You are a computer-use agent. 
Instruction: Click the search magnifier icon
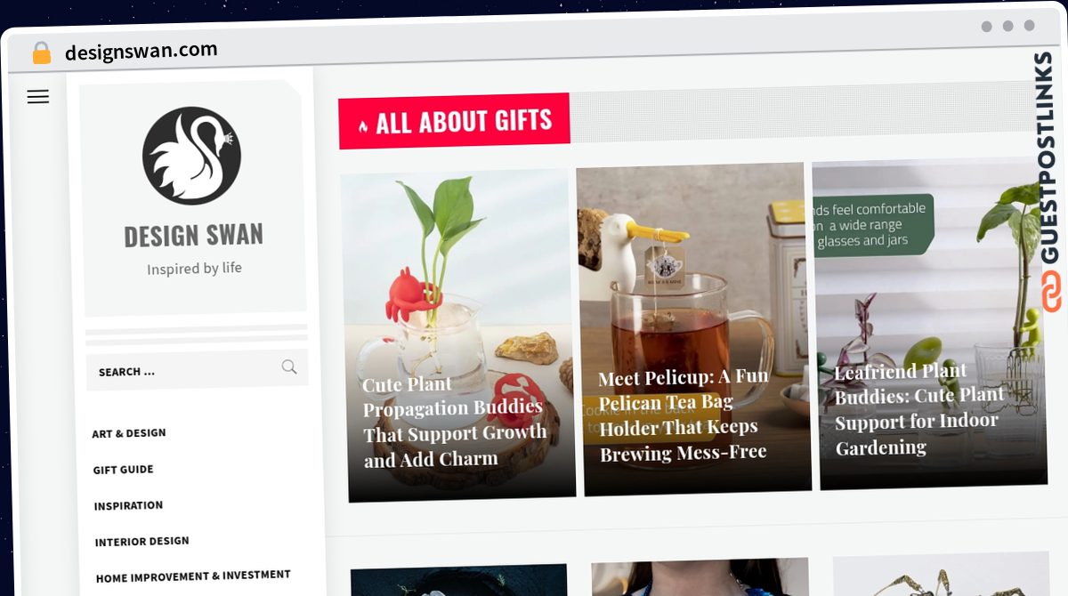[x=289, y=366]
